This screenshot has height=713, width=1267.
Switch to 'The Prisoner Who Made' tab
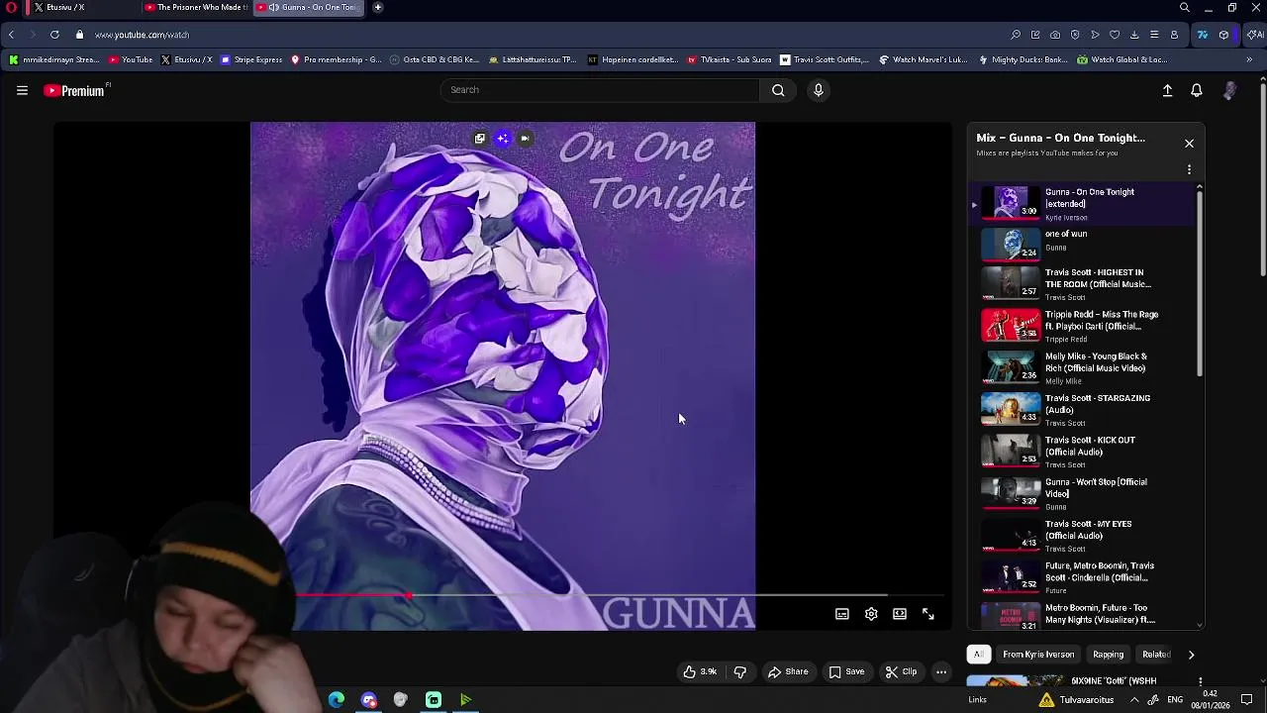tap(195, 7)
